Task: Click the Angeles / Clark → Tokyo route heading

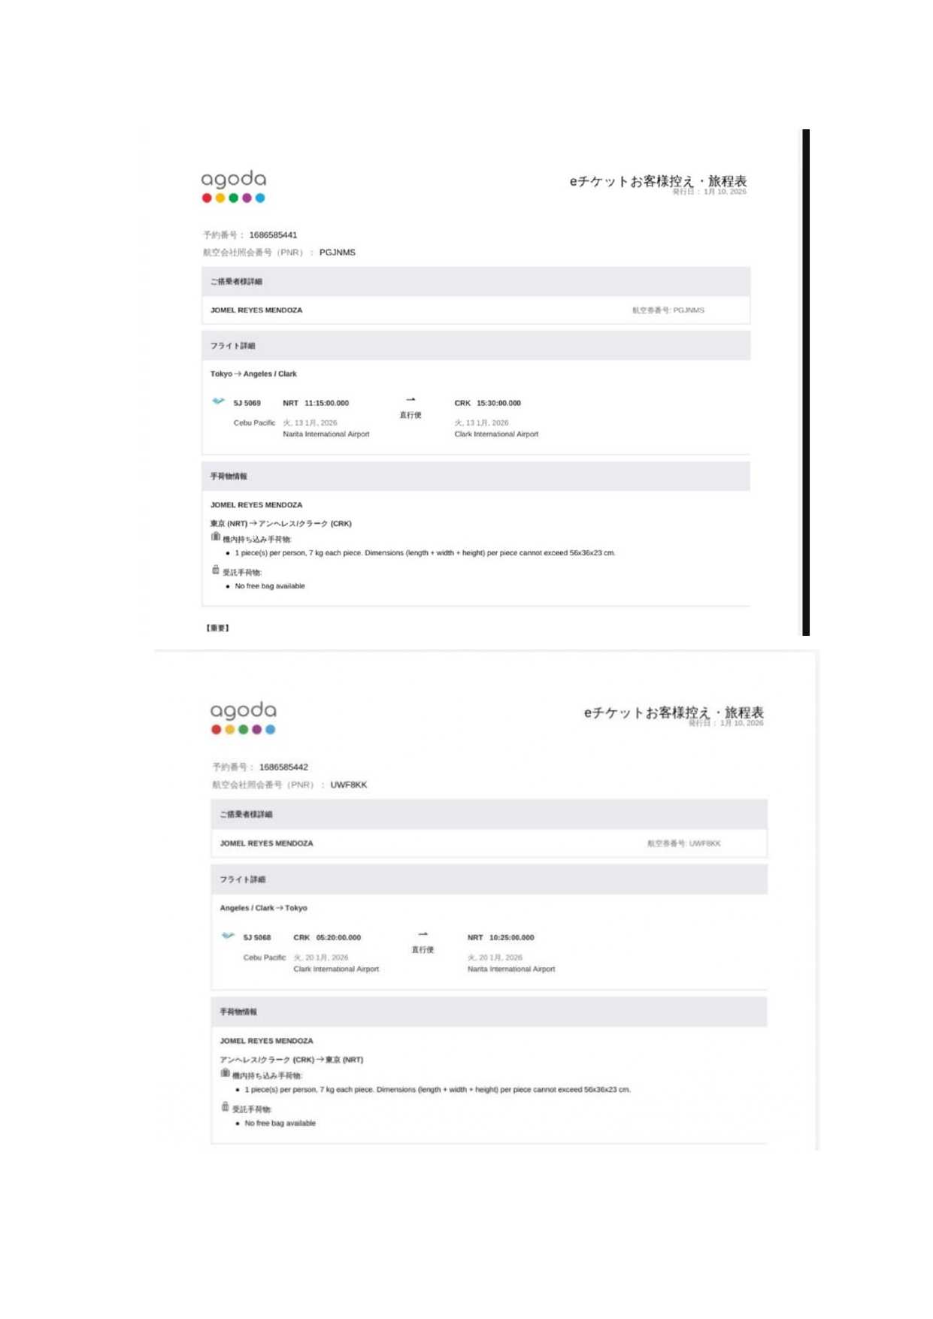Action: [263, 908]
